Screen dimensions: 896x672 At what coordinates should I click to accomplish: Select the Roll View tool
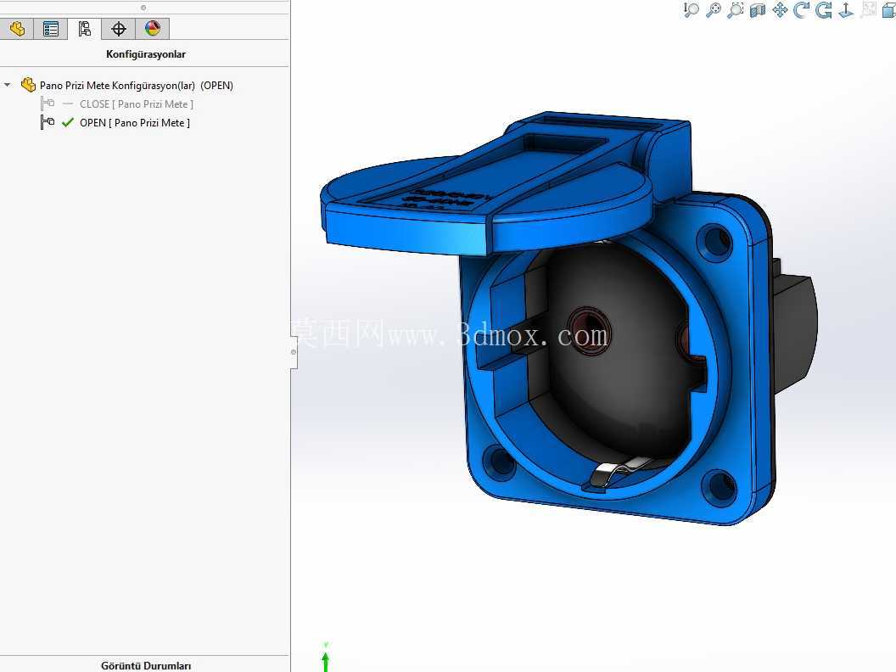tap(824, 9)
